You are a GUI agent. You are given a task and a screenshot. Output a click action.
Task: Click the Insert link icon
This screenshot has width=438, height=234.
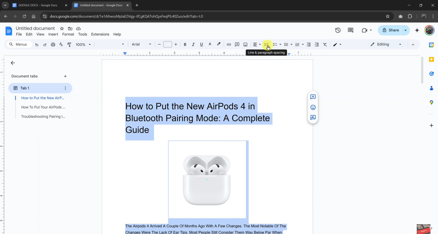point(229,45)
